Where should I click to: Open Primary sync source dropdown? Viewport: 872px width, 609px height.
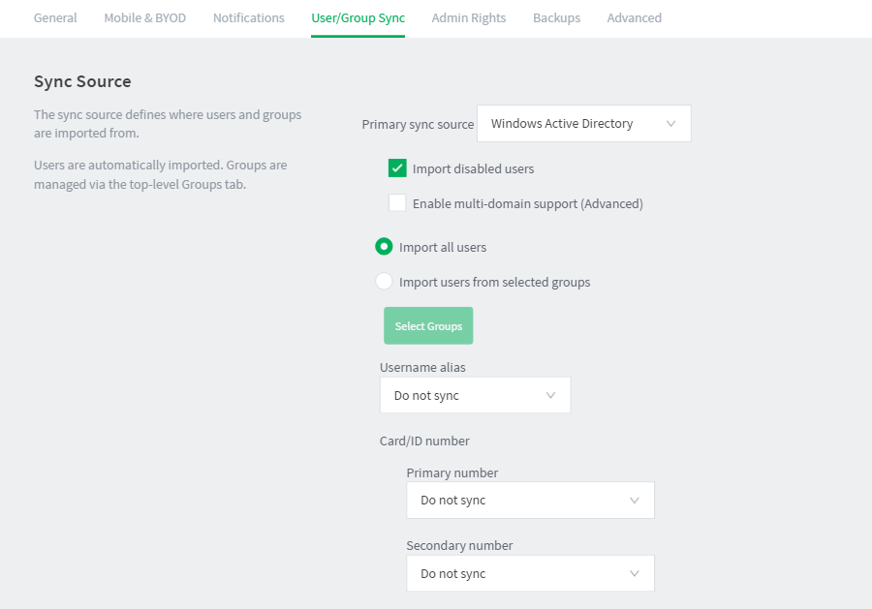click(x=584, y=123)
